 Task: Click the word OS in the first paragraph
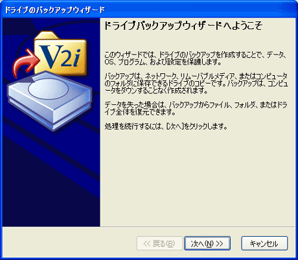pyautogui.click(x=109, y=62)
